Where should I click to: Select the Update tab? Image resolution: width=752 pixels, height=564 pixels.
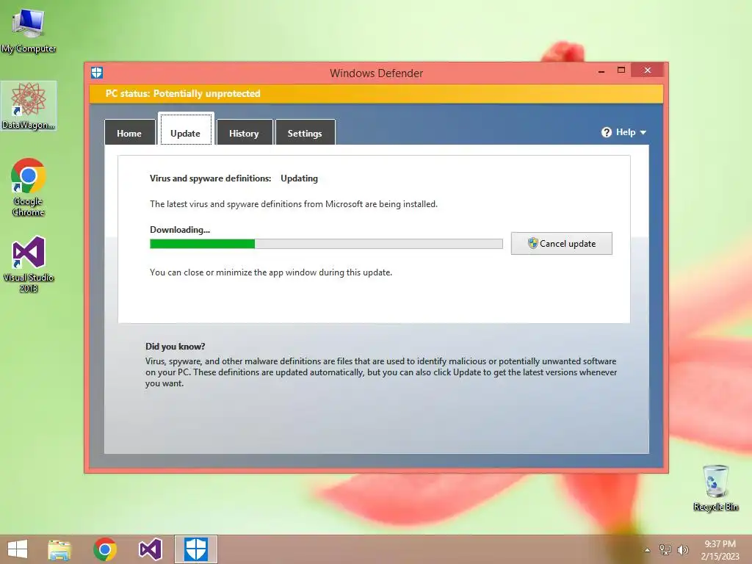186,129
